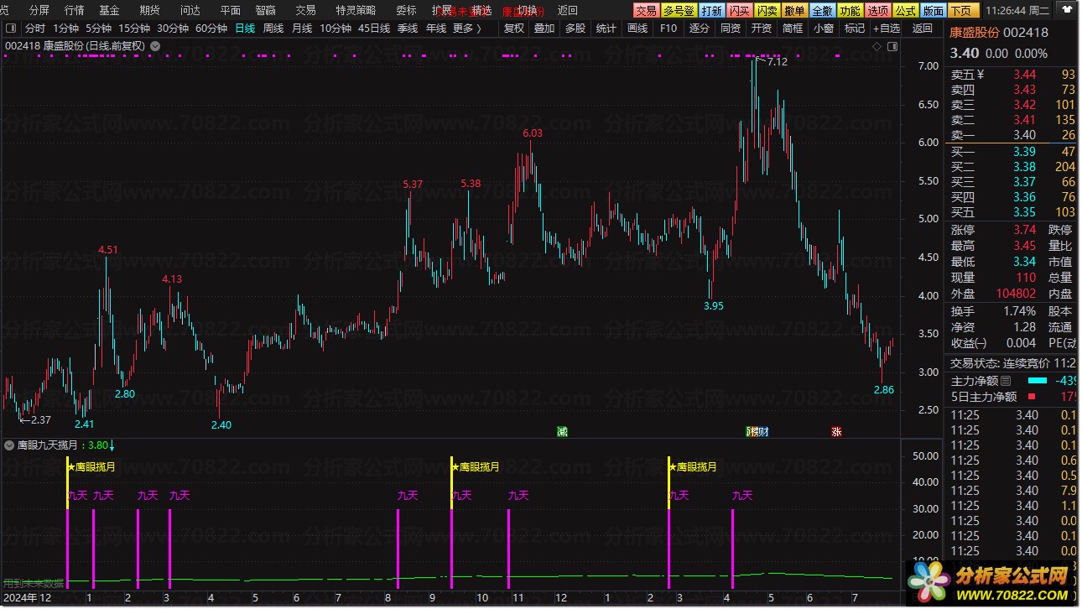Expand the 更多 period options
The height and width of the screenshot is (609, 1082).
[x=466, y=28]
